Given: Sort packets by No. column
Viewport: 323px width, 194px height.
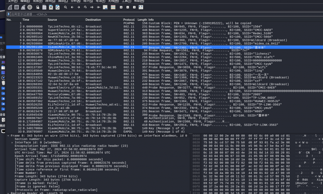Looking at the screenshot, I should [14, 20].
